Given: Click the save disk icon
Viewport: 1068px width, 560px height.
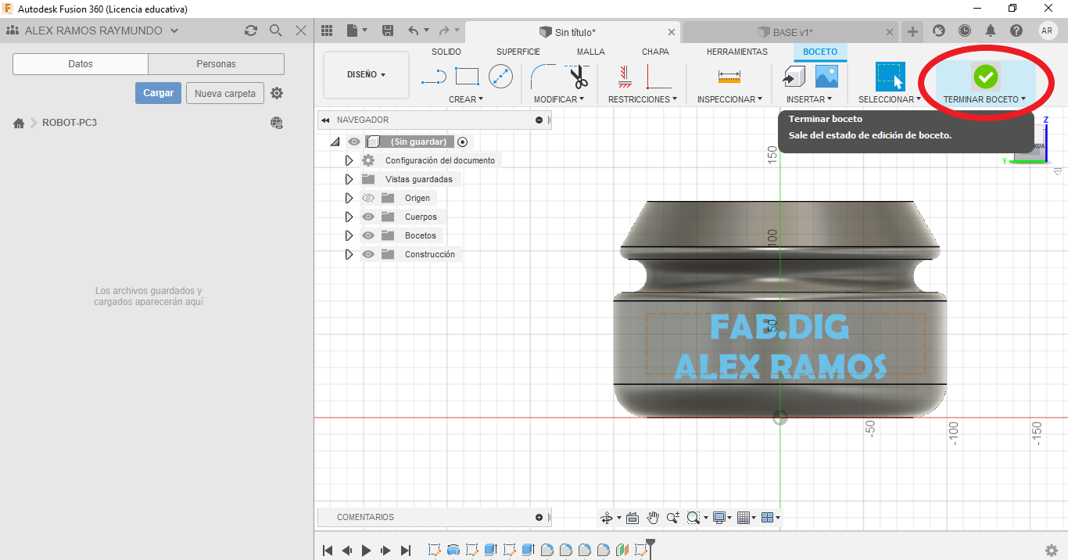Looking at the screenshot, I should (x=388, y=31).
